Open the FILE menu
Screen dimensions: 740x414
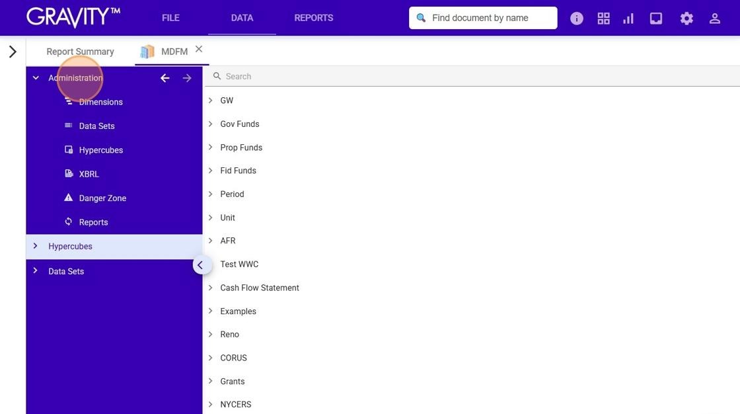point(170,18)
